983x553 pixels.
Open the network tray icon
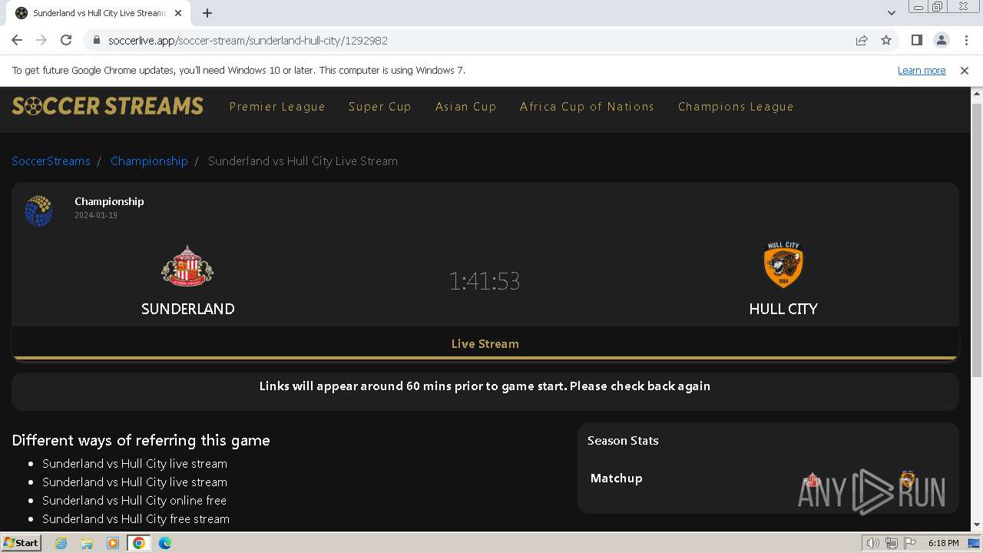pyautogui.click(x=892, y=543)
